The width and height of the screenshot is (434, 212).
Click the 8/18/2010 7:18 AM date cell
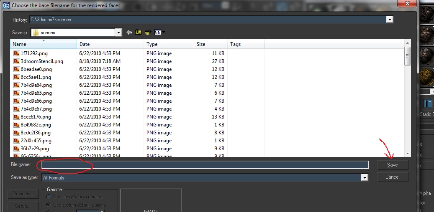(x=100, y=61)
